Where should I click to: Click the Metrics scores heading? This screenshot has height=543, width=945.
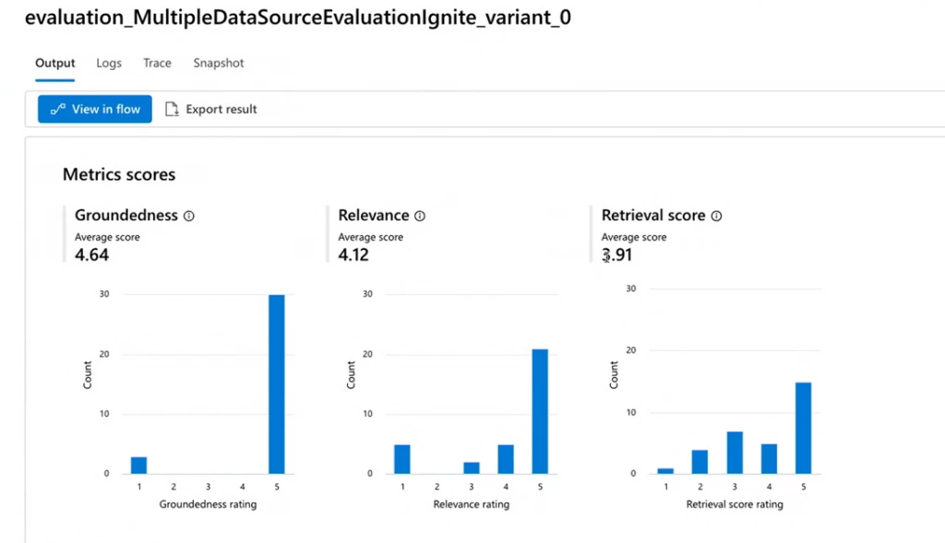click(119, 174)
